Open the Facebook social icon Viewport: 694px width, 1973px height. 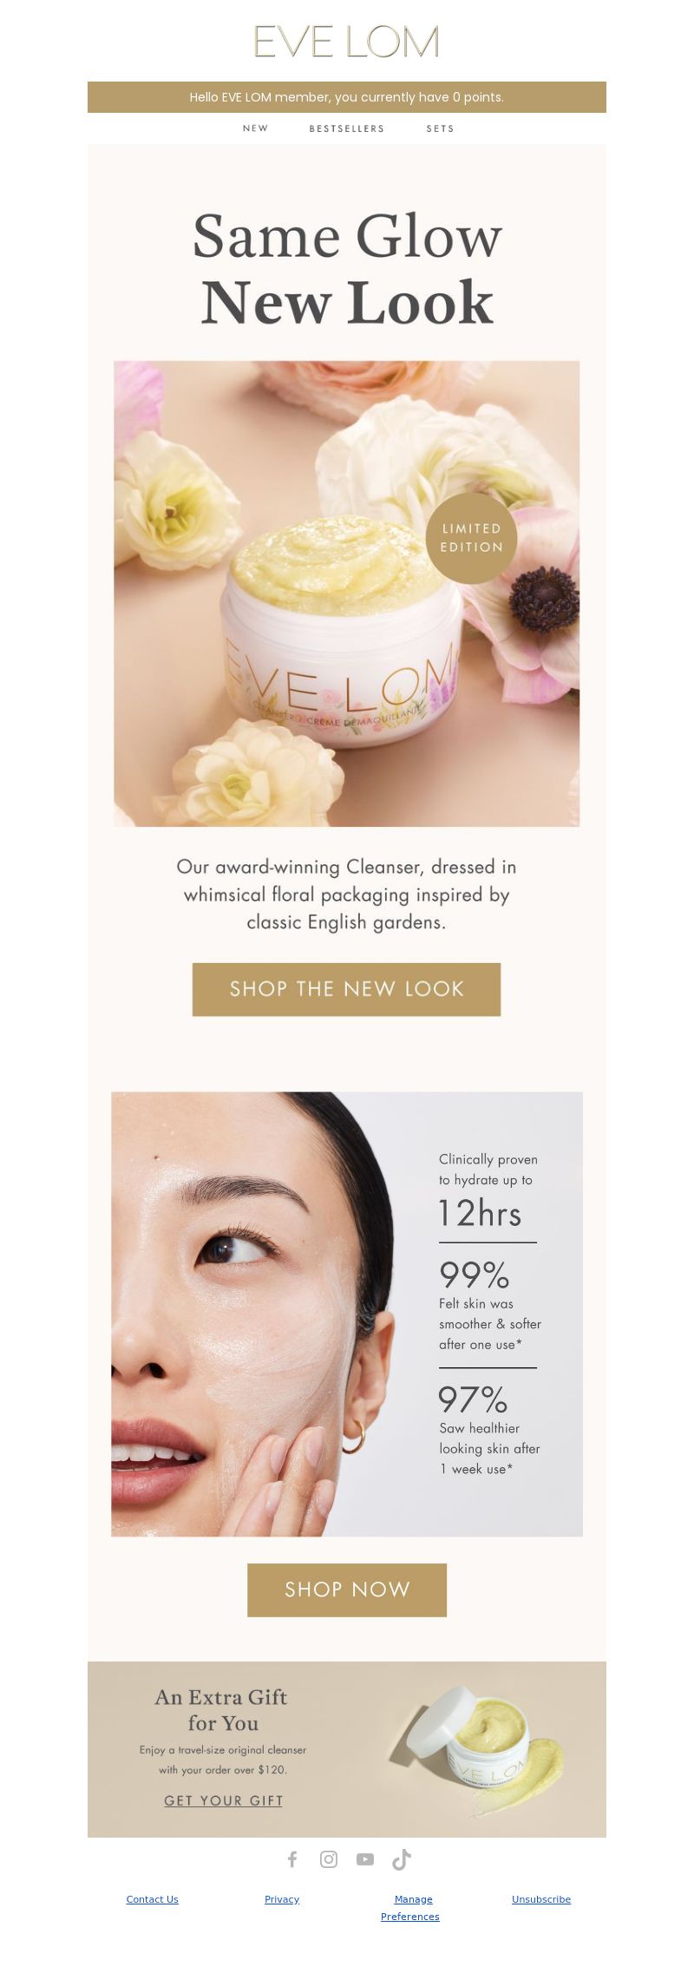pyautogui.click(x=292, y=1859)
